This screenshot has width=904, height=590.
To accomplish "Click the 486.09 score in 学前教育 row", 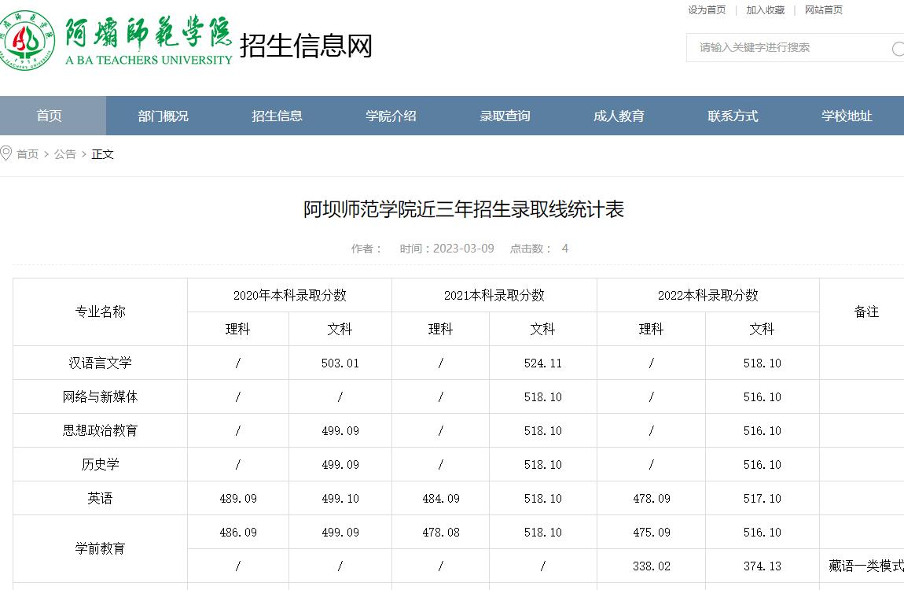I will point(238,533).
